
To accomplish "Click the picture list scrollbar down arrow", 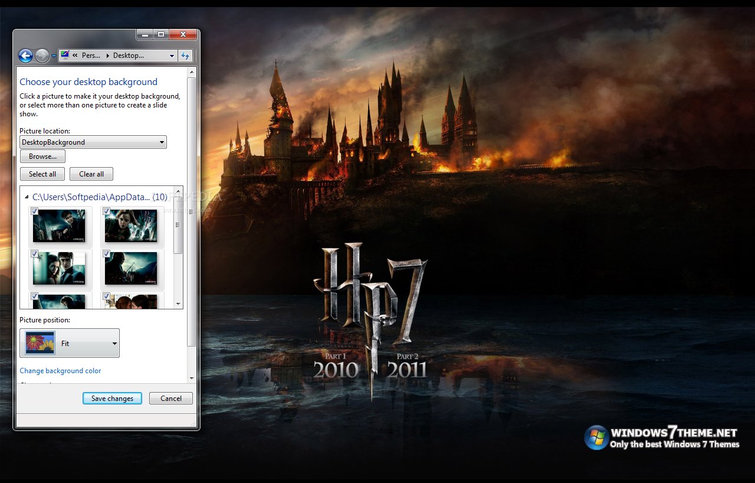I will tap(178, 303).
